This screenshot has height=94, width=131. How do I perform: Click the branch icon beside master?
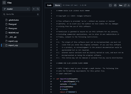[5, 9]
